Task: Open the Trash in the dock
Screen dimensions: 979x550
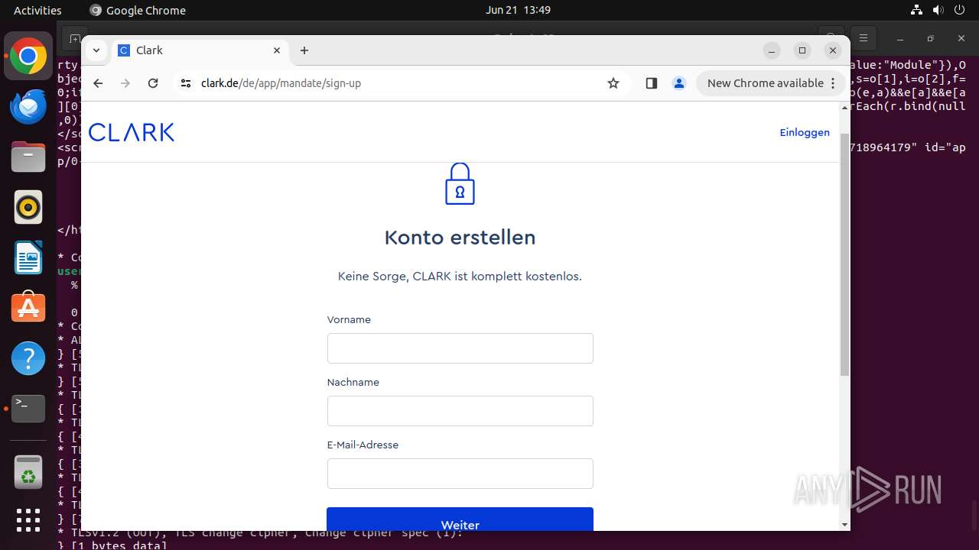Action: (28, 471)
